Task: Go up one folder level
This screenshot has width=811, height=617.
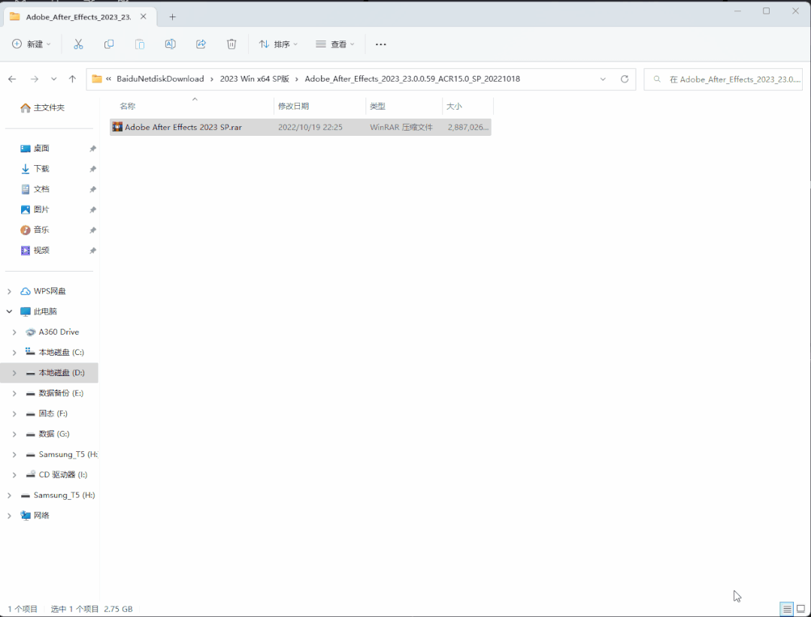Action: (x=72, y=79)
